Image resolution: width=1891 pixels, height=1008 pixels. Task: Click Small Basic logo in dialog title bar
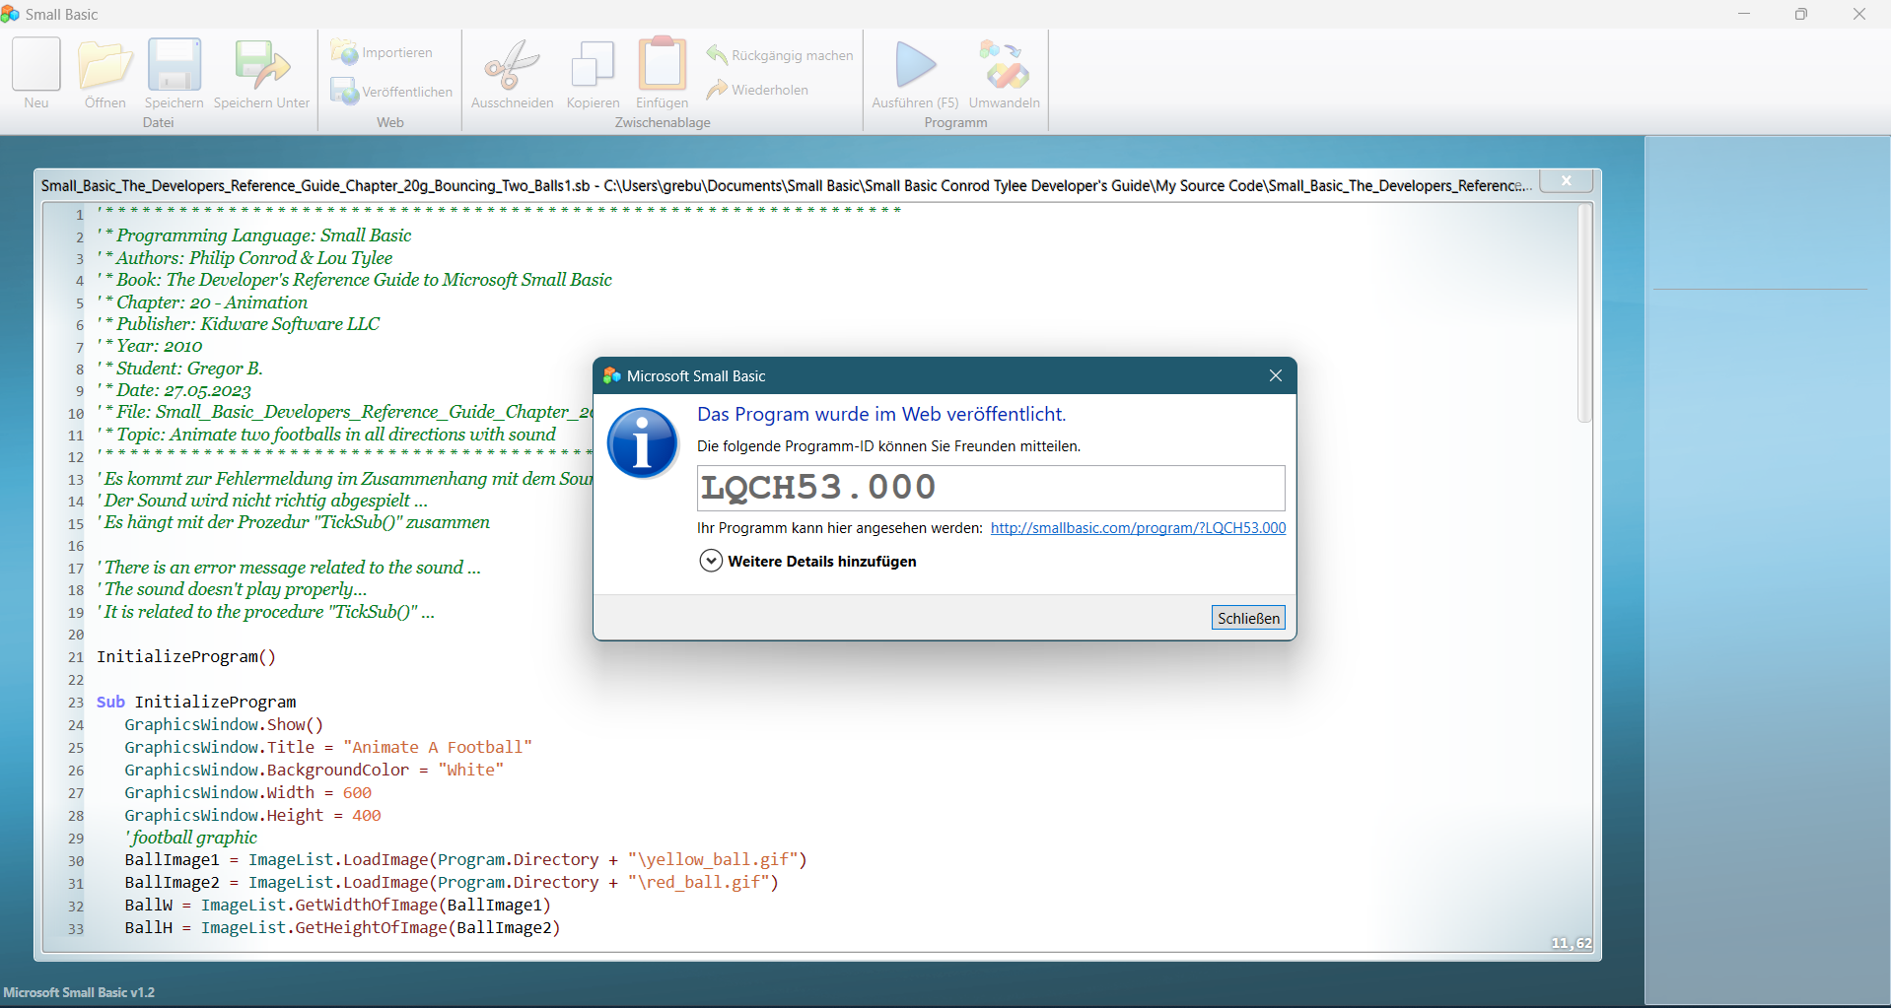tap(611, 375)
